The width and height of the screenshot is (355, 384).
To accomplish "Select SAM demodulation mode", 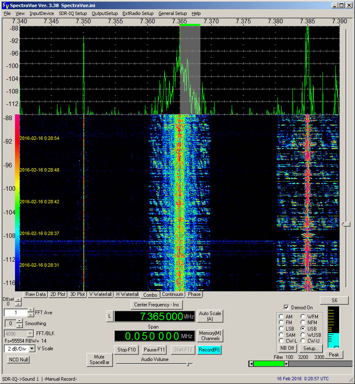I will click(281, 335).
